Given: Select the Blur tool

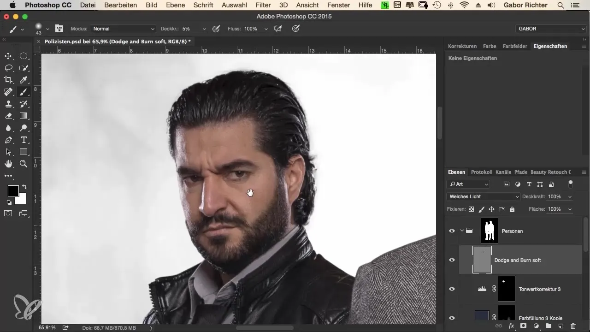Looking at the screenshot, I should [8, 128].
